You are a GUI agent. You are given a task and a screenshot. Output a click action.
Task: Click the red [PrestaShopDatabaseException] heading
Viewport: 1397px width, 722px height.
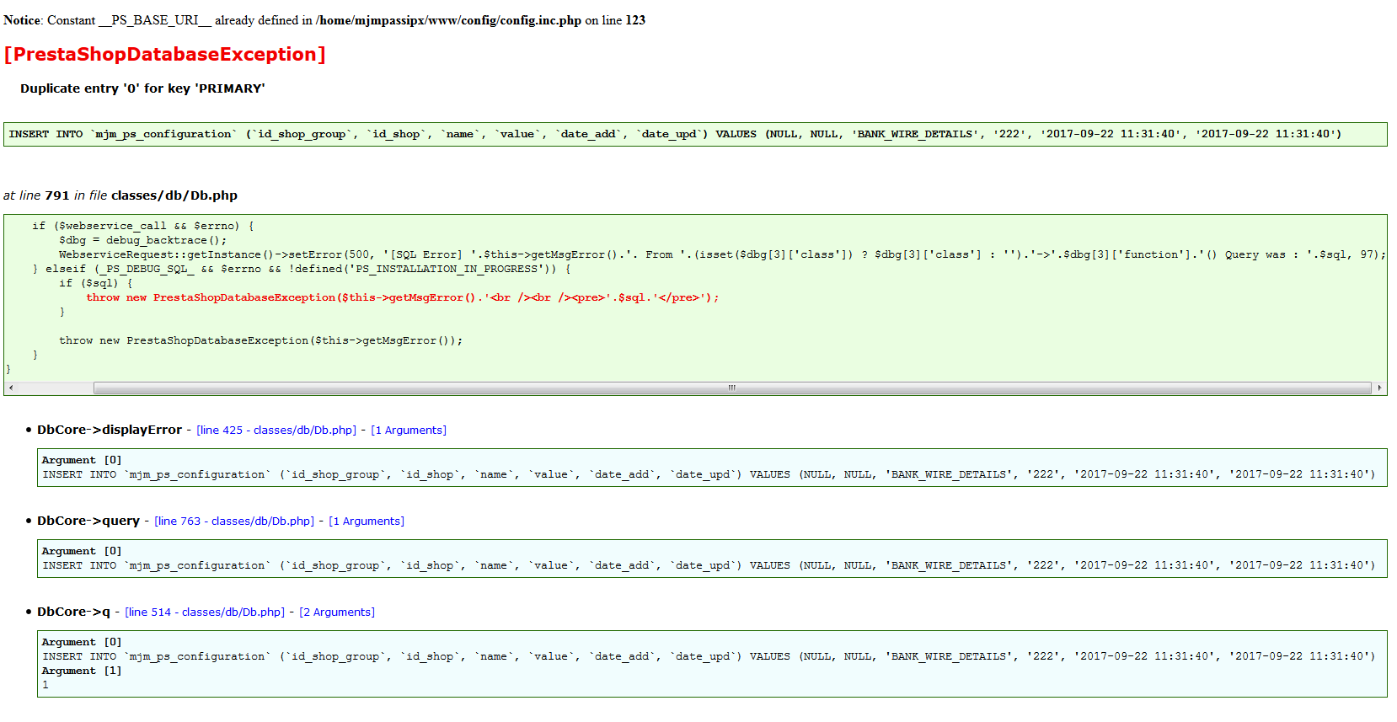pos(164,55)
